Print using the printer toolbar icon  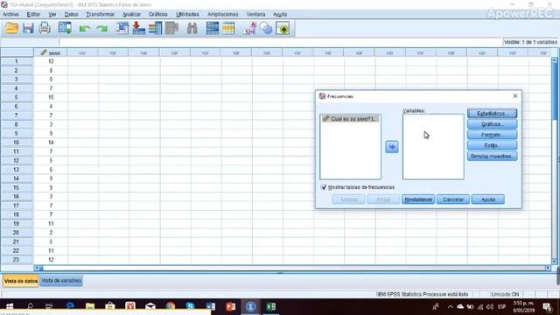click(x=45, y=28)
